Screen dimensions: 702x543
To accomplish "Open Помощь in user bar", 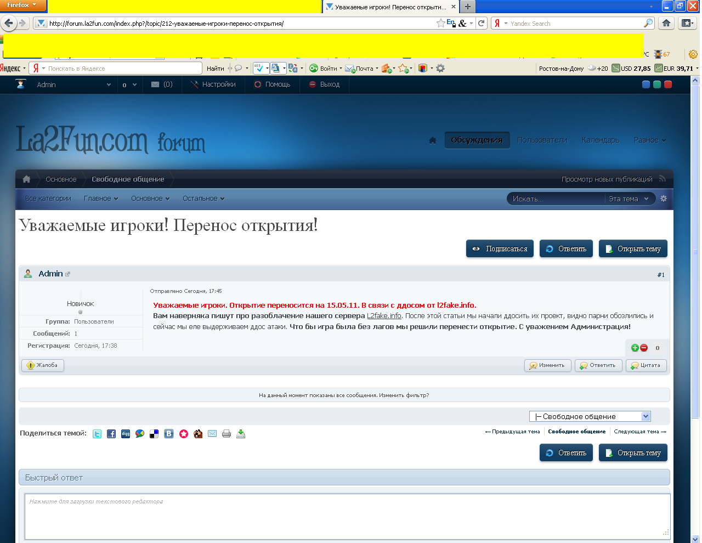I will click(272, 84).
